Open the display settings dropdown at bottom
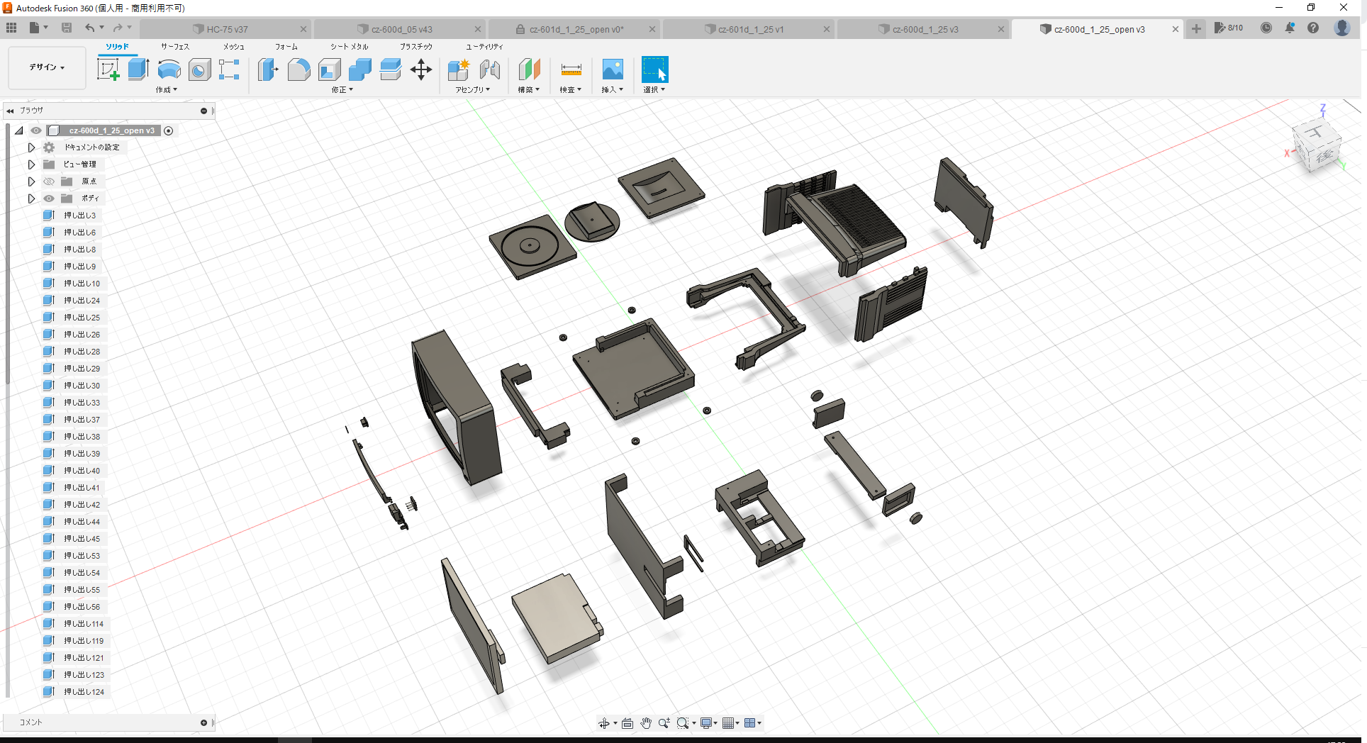Image resolution: width=1367 pixels, height=743 pixels. [707, 722]
